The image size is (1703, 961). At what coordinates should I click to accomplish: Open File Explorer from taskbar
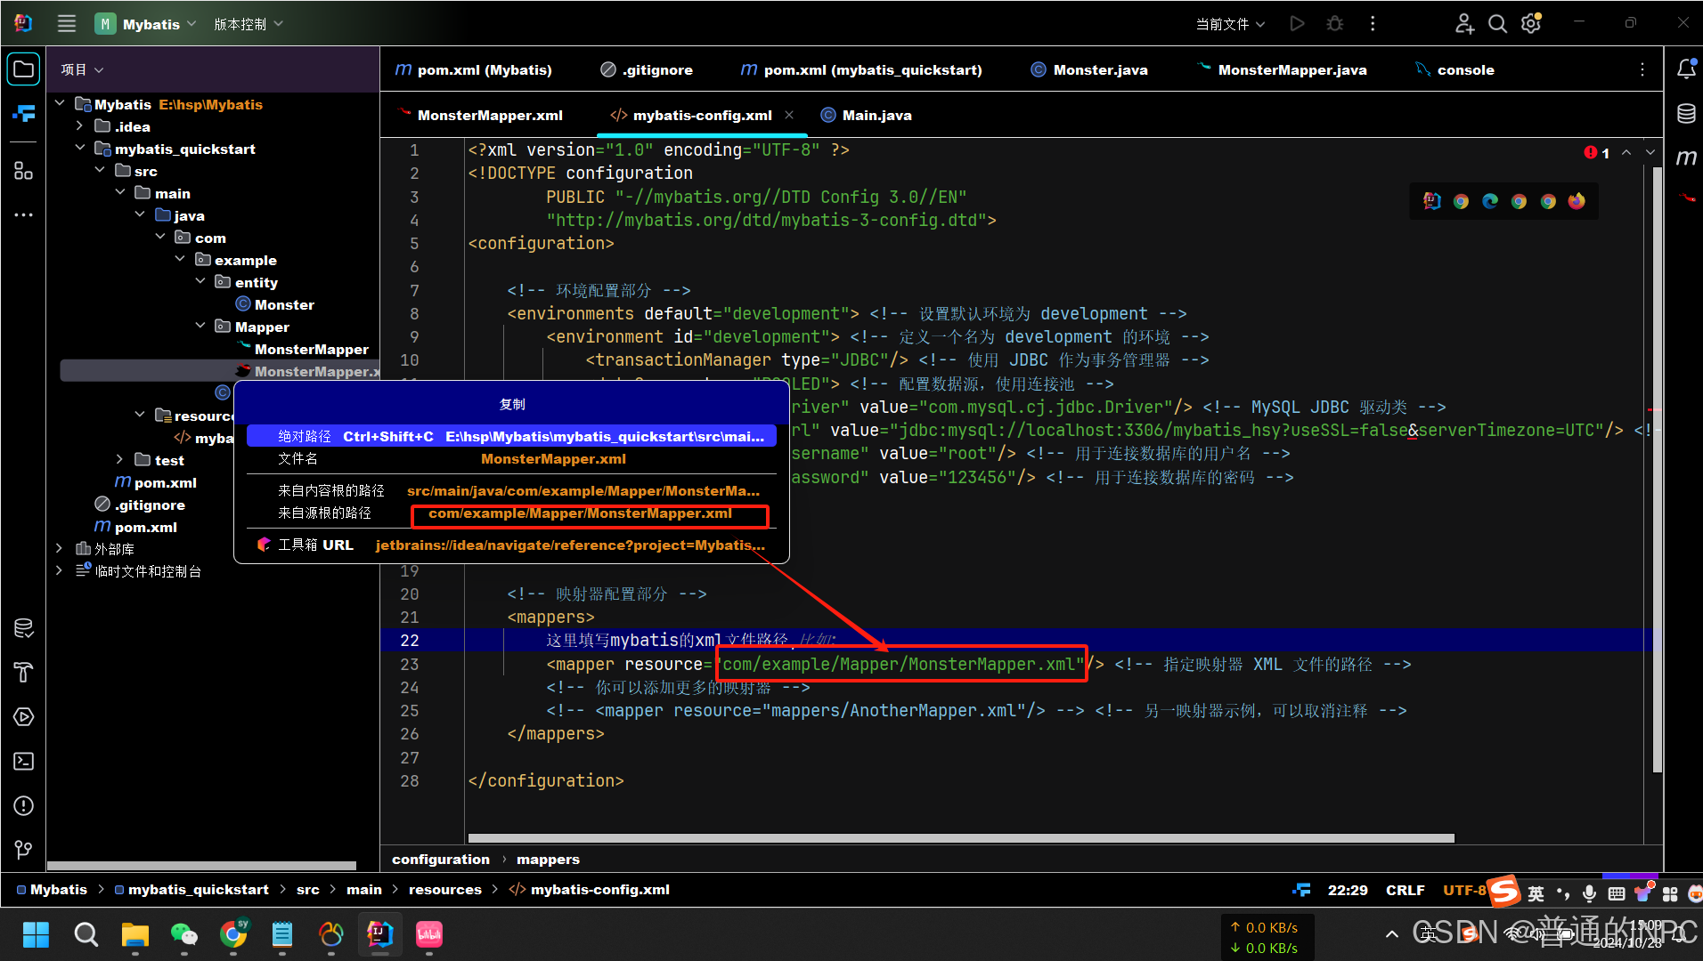click(134, 934)
